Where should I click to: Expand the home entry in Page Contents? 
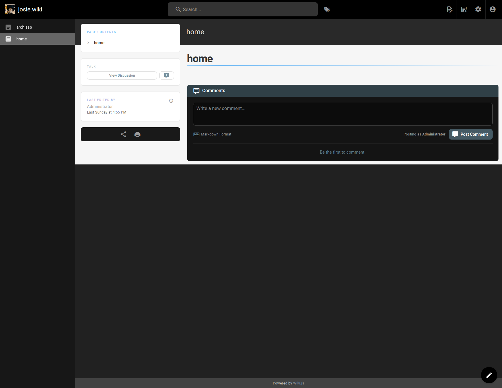88,43
